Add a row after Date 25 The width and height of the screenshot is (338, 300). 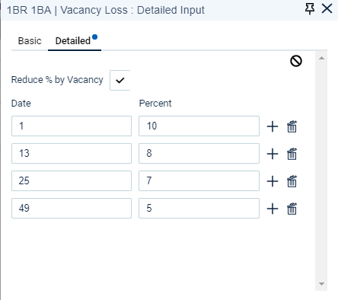(273, 181)
